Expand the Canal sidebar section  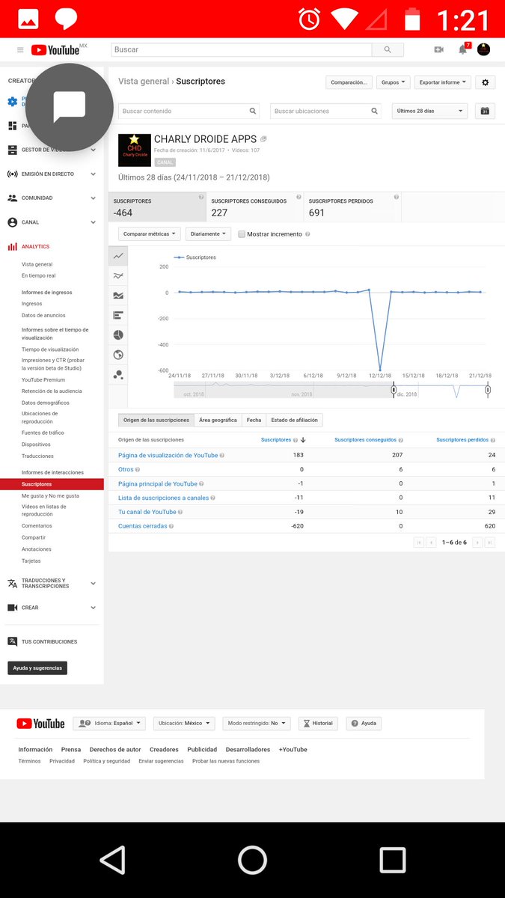(52, 222)
